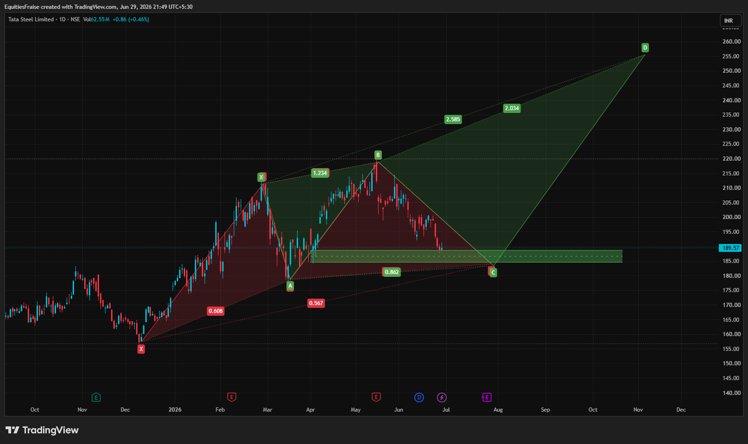Click the green earnings E marker near Nov
The width and height of the screenshot is (748, 444).
[x=96, y=397]
